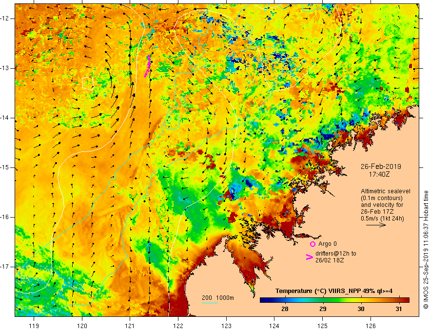Click latitude label -16
Screen dimensions: 429x331
click(x=5, y=217)
